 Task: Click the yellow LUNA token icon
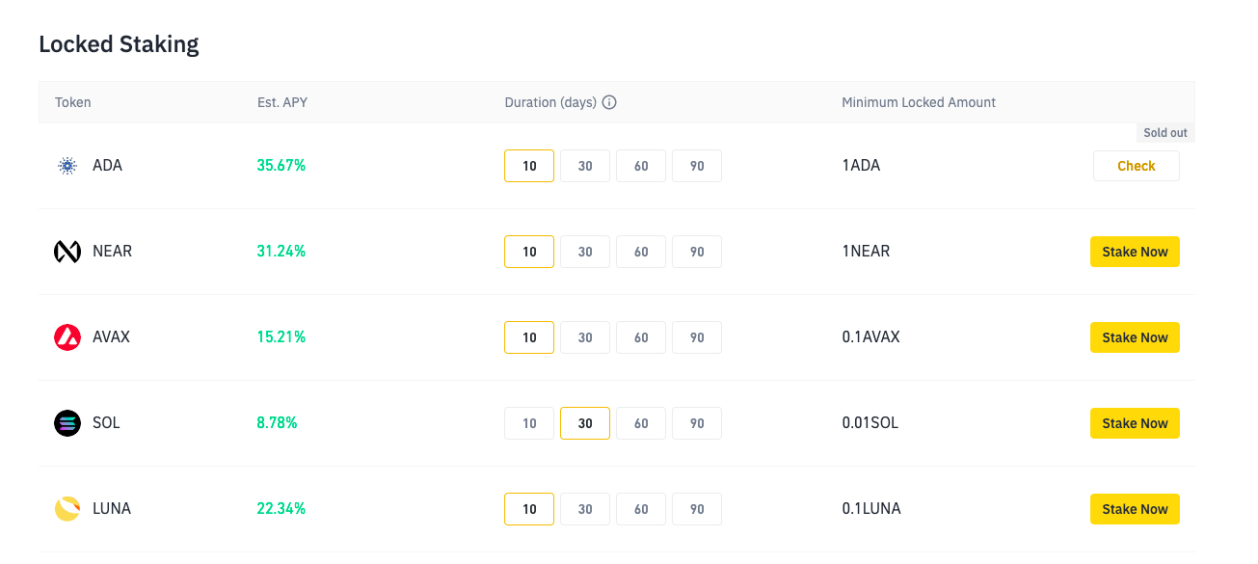point(67,509)
